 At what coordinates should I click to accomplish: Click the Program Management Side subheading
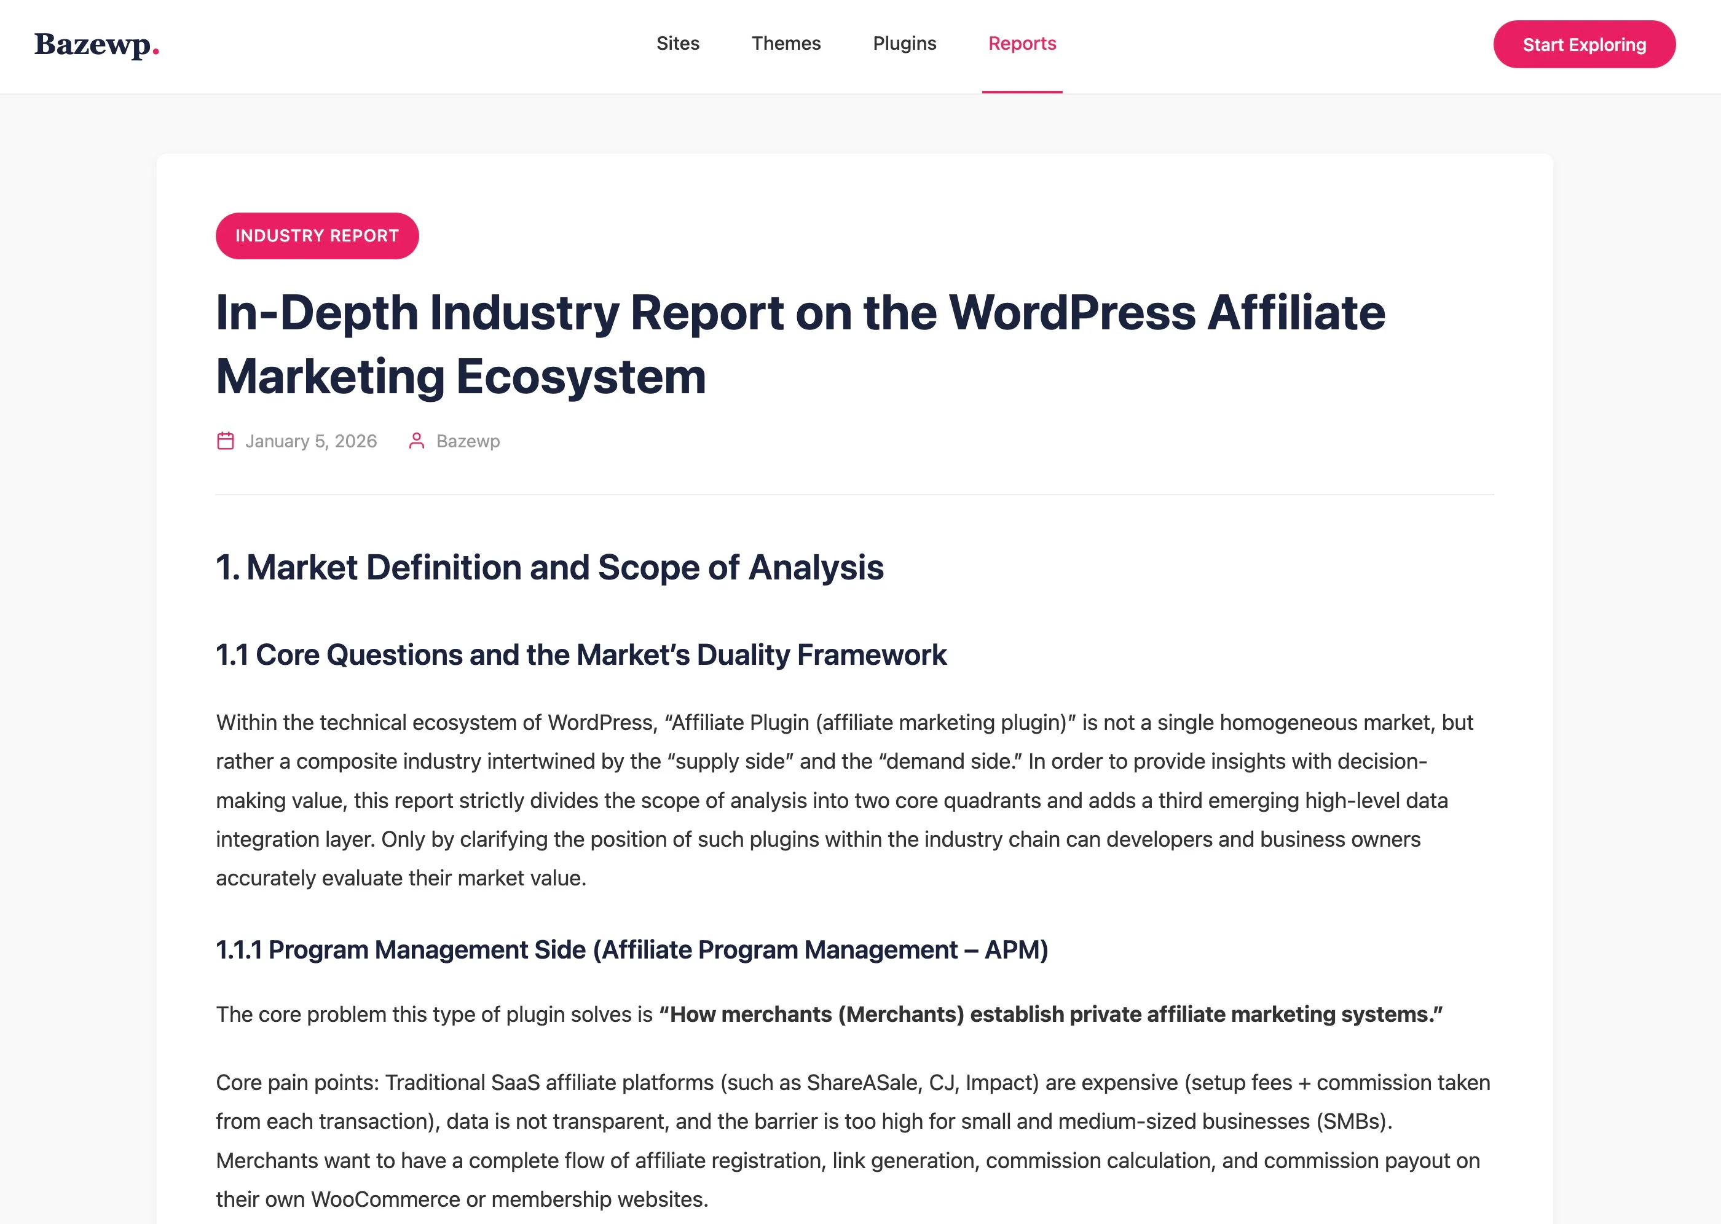(x=632, y=950)
